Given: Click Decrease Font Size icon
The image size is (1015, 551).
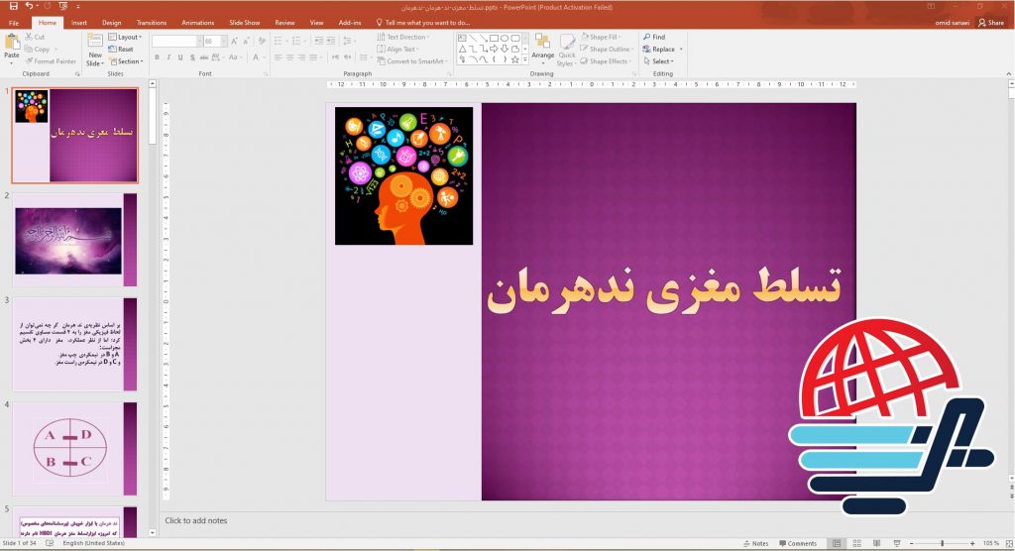Looking at the screenshot, I should click(x=246, y=41).
